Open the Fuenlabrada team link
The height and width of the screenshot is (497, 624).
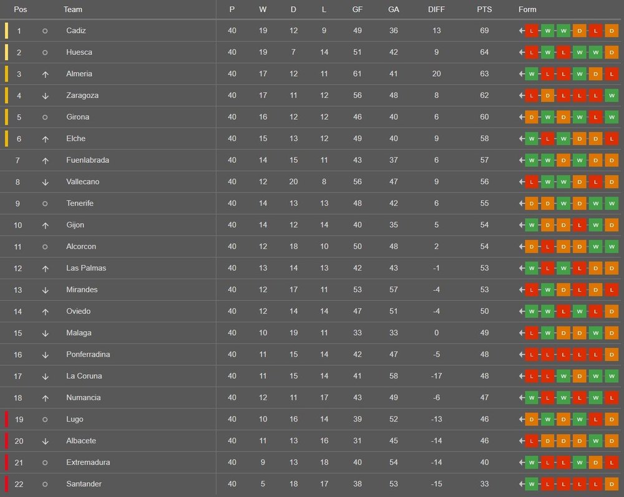87,160
